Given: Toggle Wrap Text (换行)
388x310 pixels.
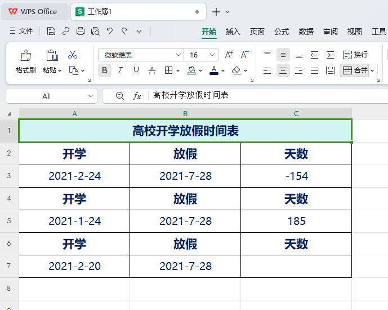Looking at the screenshot, I should tap(355, 55).
